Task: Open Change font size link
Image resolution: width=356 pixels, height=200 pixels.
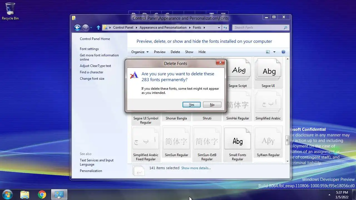Action: [92, 79]
